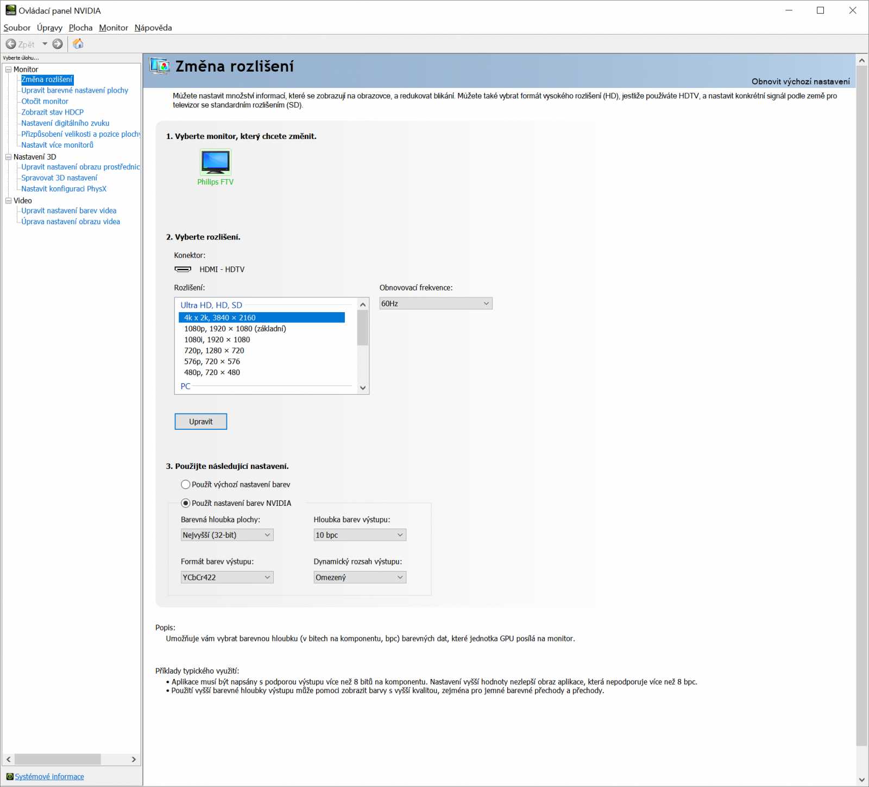869x787 pixels.
Task: Open Systémové informace link
Action: [x=49, y=777]
